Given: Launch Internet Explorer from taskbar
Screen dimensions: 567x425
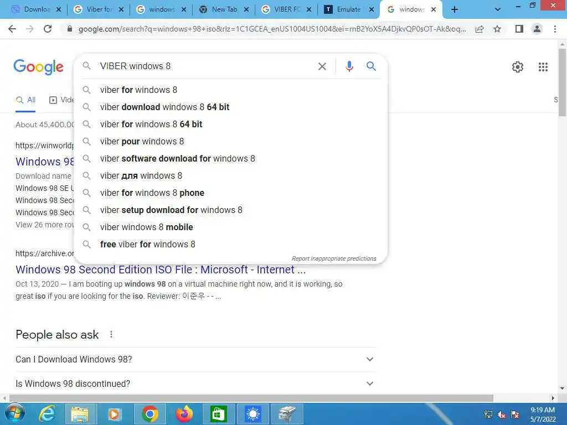Looking at the screenshot, I should 47,414.
